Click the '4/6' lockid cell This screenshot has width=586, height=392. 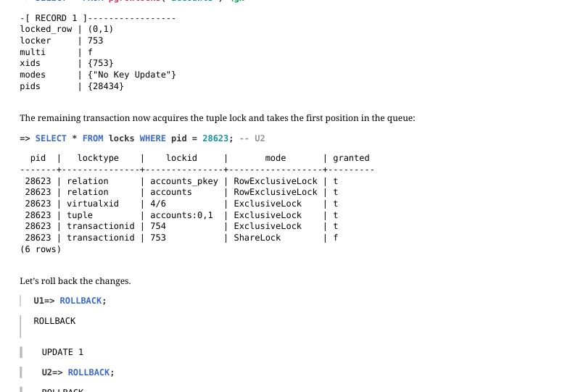click(158, 204)
